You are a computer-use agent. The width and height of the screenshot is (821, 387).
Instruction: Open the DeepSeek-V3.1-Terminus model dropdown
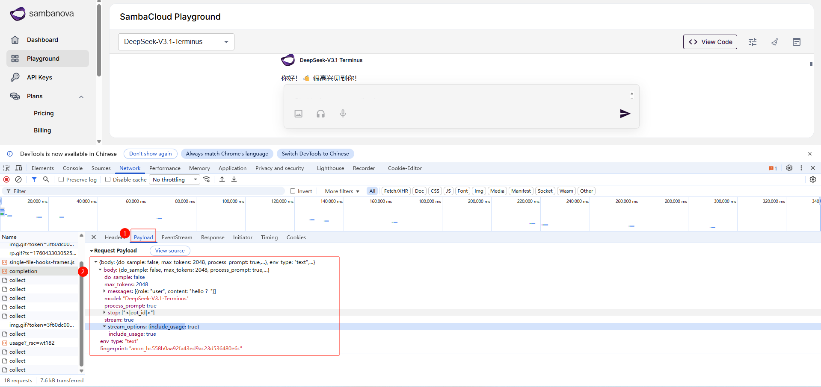coord(176,42)
